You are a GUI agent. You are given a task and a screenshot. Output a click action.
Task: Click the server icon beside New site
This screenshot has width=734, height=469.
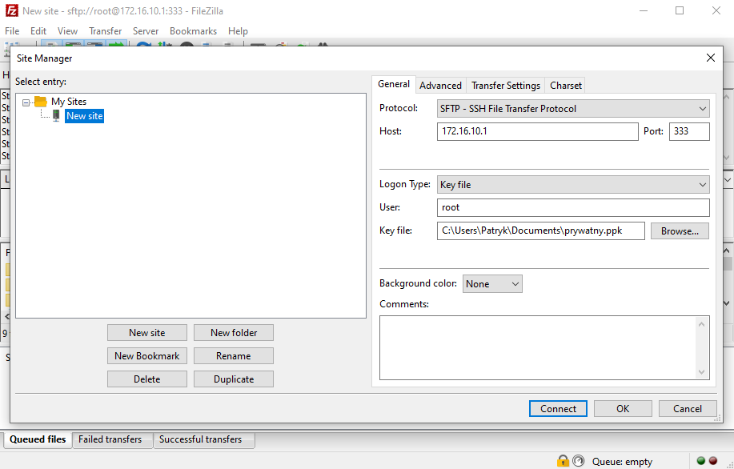[x=56, y=116]
